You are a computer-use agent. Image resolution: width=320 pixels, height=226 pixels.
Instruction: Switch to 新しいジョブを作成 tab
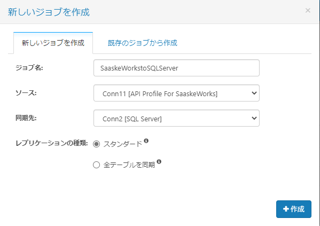(x=53, y=43)
